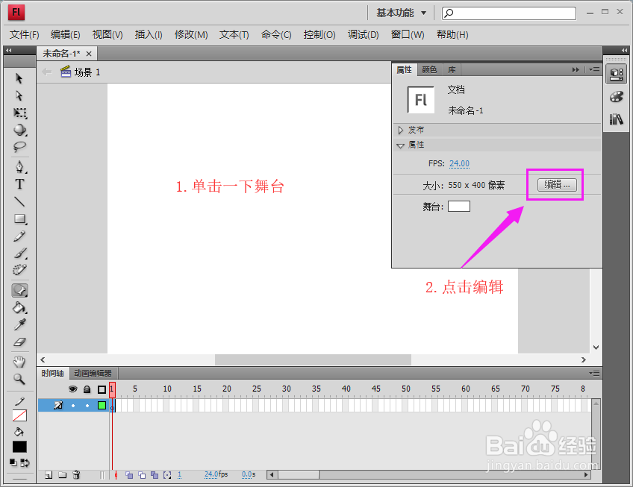This screenshot has height=487, width=633.
Task: Toggle layer 1 visibility dot
Action: pos(73,406)
